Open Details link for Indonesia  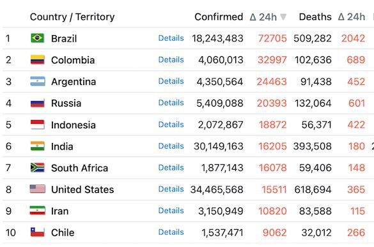pos(171,124)
